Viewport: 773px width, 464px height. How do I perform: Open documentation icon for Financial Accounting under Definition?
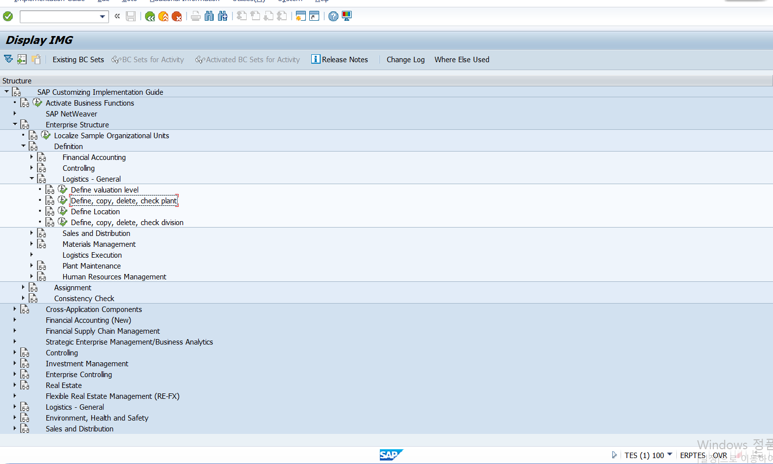(x=42, y=157)
